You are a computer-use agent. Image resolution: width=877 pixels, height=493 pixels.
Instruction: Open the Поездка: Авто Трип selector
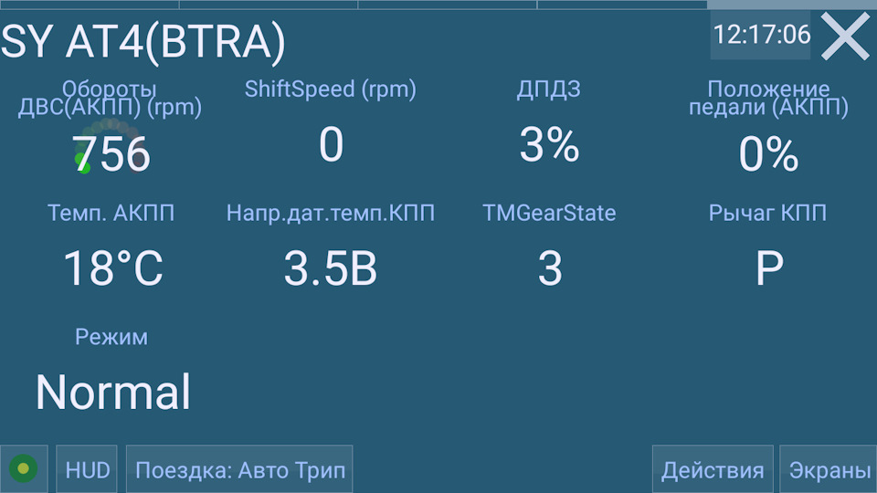(x=239, y=469)
